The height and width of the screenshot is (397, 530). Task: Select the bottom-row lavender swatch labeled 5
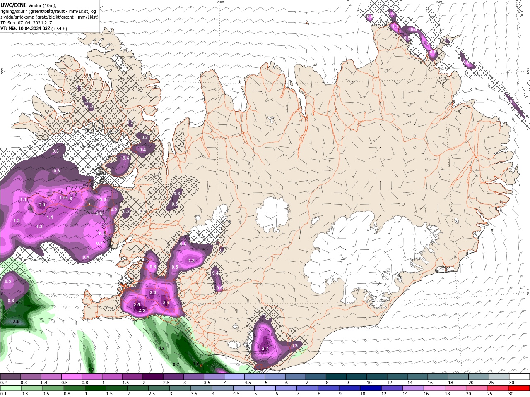tap(264, 388)
